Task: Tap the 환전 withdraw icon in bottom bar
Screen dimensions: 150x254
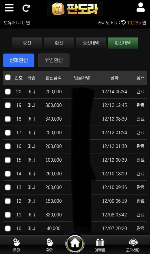Action: 50,242
